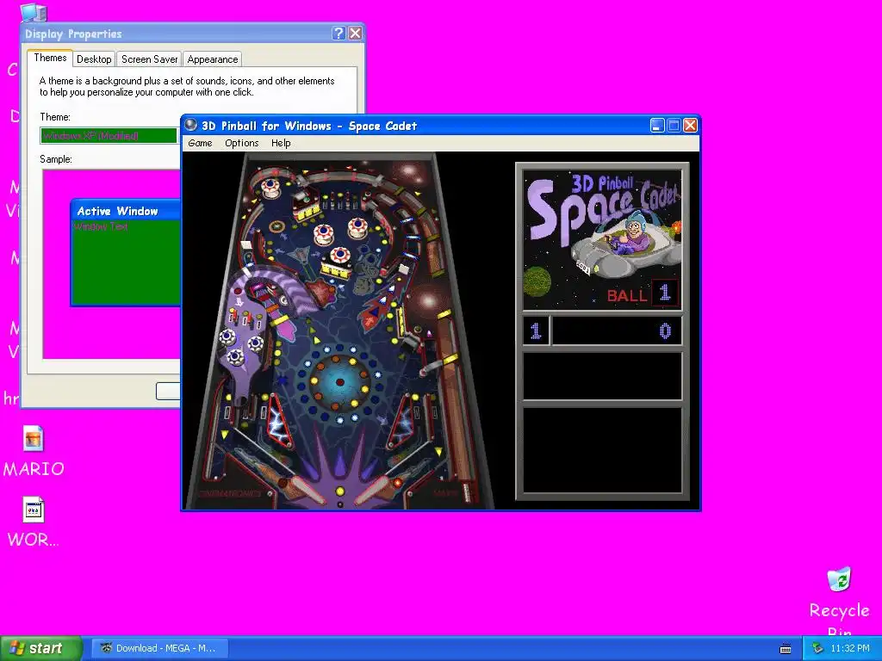Click the left flipper on the pinball table
The width and height of the screenshot is (882, 661).
point(308,491)
